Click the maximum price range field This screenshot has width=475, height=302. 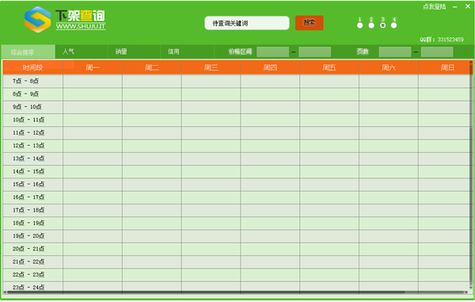point(315,52)
